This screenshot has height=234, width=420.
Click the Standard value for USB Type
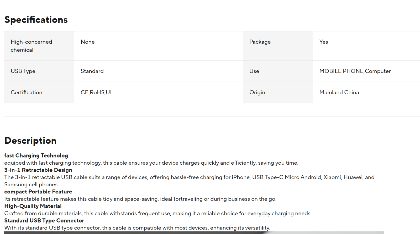92,71
